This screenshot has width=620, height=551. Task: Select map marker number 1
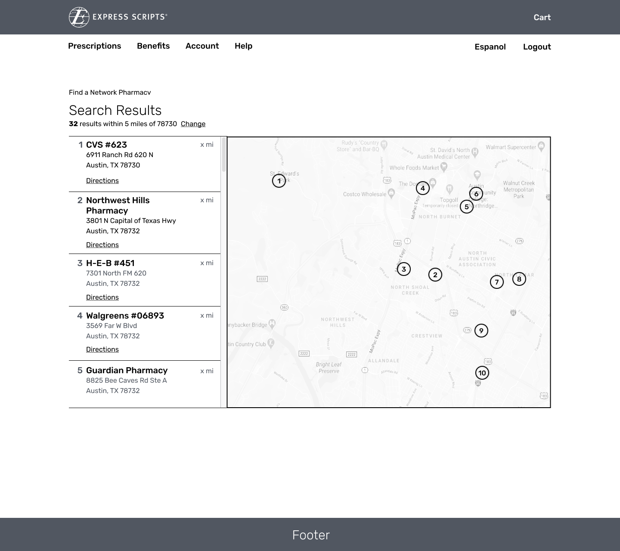[279, 181]
